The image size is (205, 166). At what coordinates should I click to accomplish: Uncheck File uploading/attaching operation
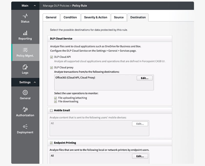(x=56, y=98)
